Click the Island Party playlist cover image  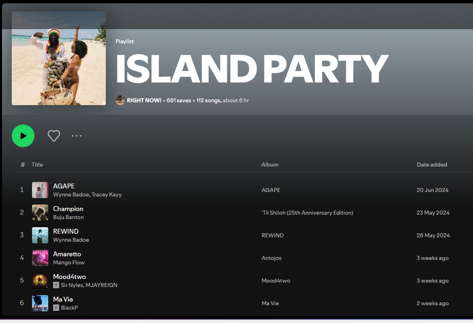[x=58, y=58]
